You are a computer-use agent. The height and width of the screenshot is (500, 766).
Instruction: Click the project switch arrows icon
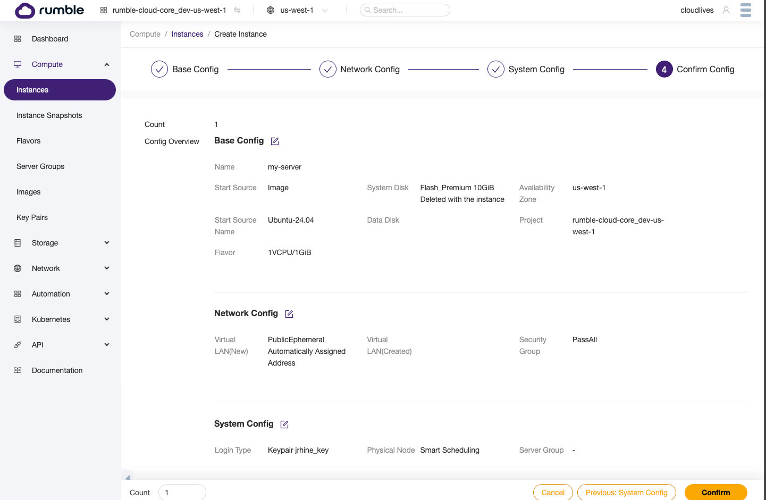(x=237, y=10)
